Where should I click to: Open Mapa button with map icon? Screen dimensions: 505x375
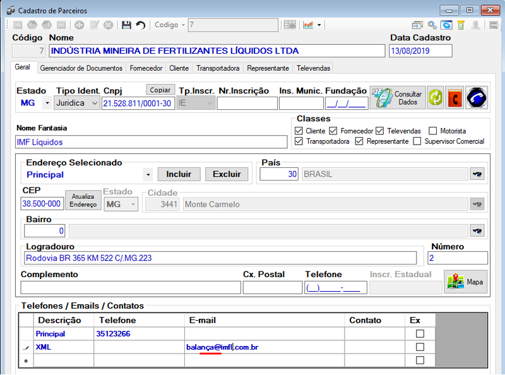(x=466, y=282)
